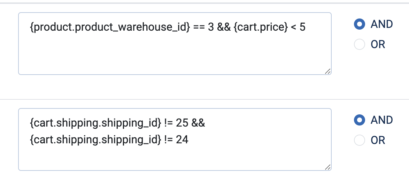Click the AND label beside the shipping_id condition
This screenshot has width=409, height=182.
point(382,120)
